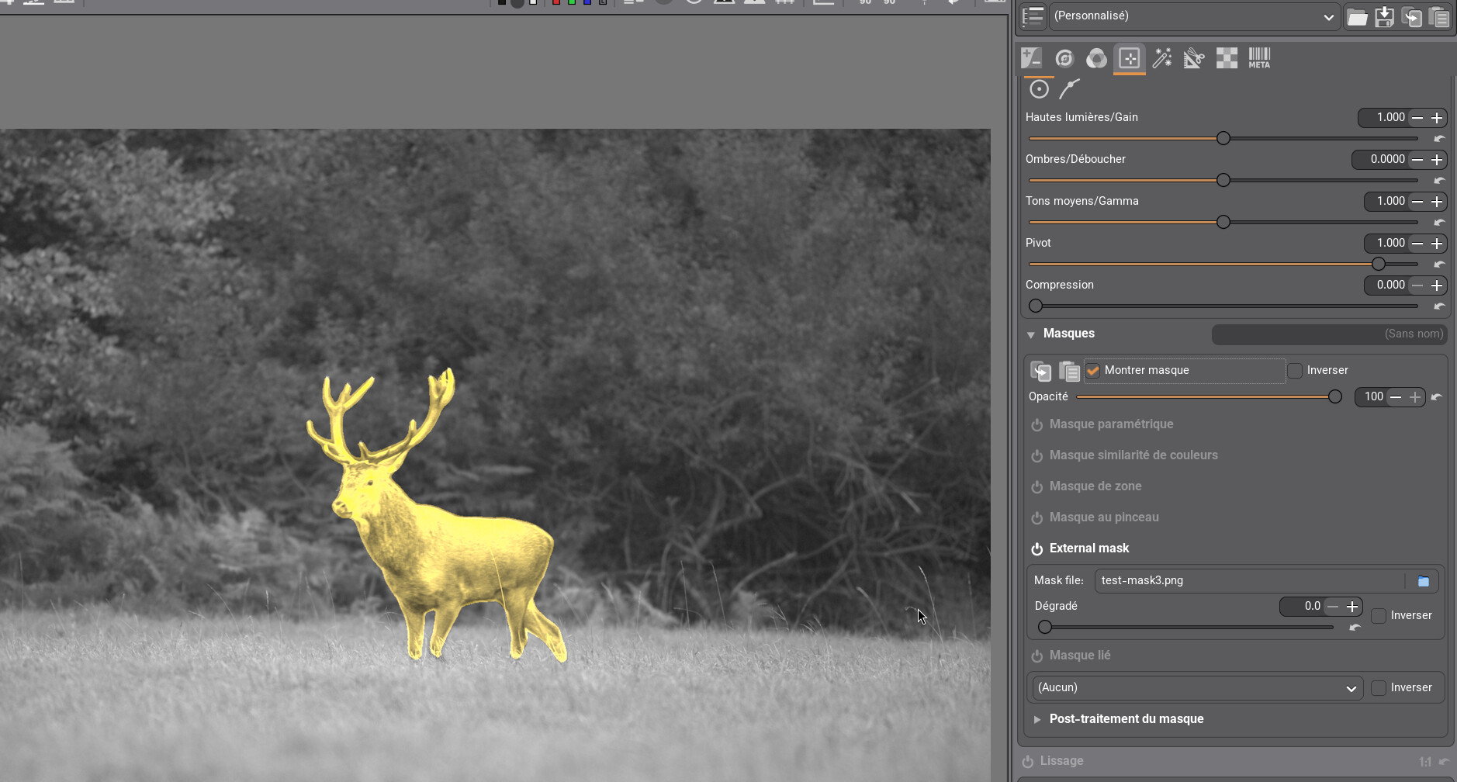This screenshot has width=1457, height=782.
Task: Uncheck the Montrer masque checkbox
Action: (1093, 371)
